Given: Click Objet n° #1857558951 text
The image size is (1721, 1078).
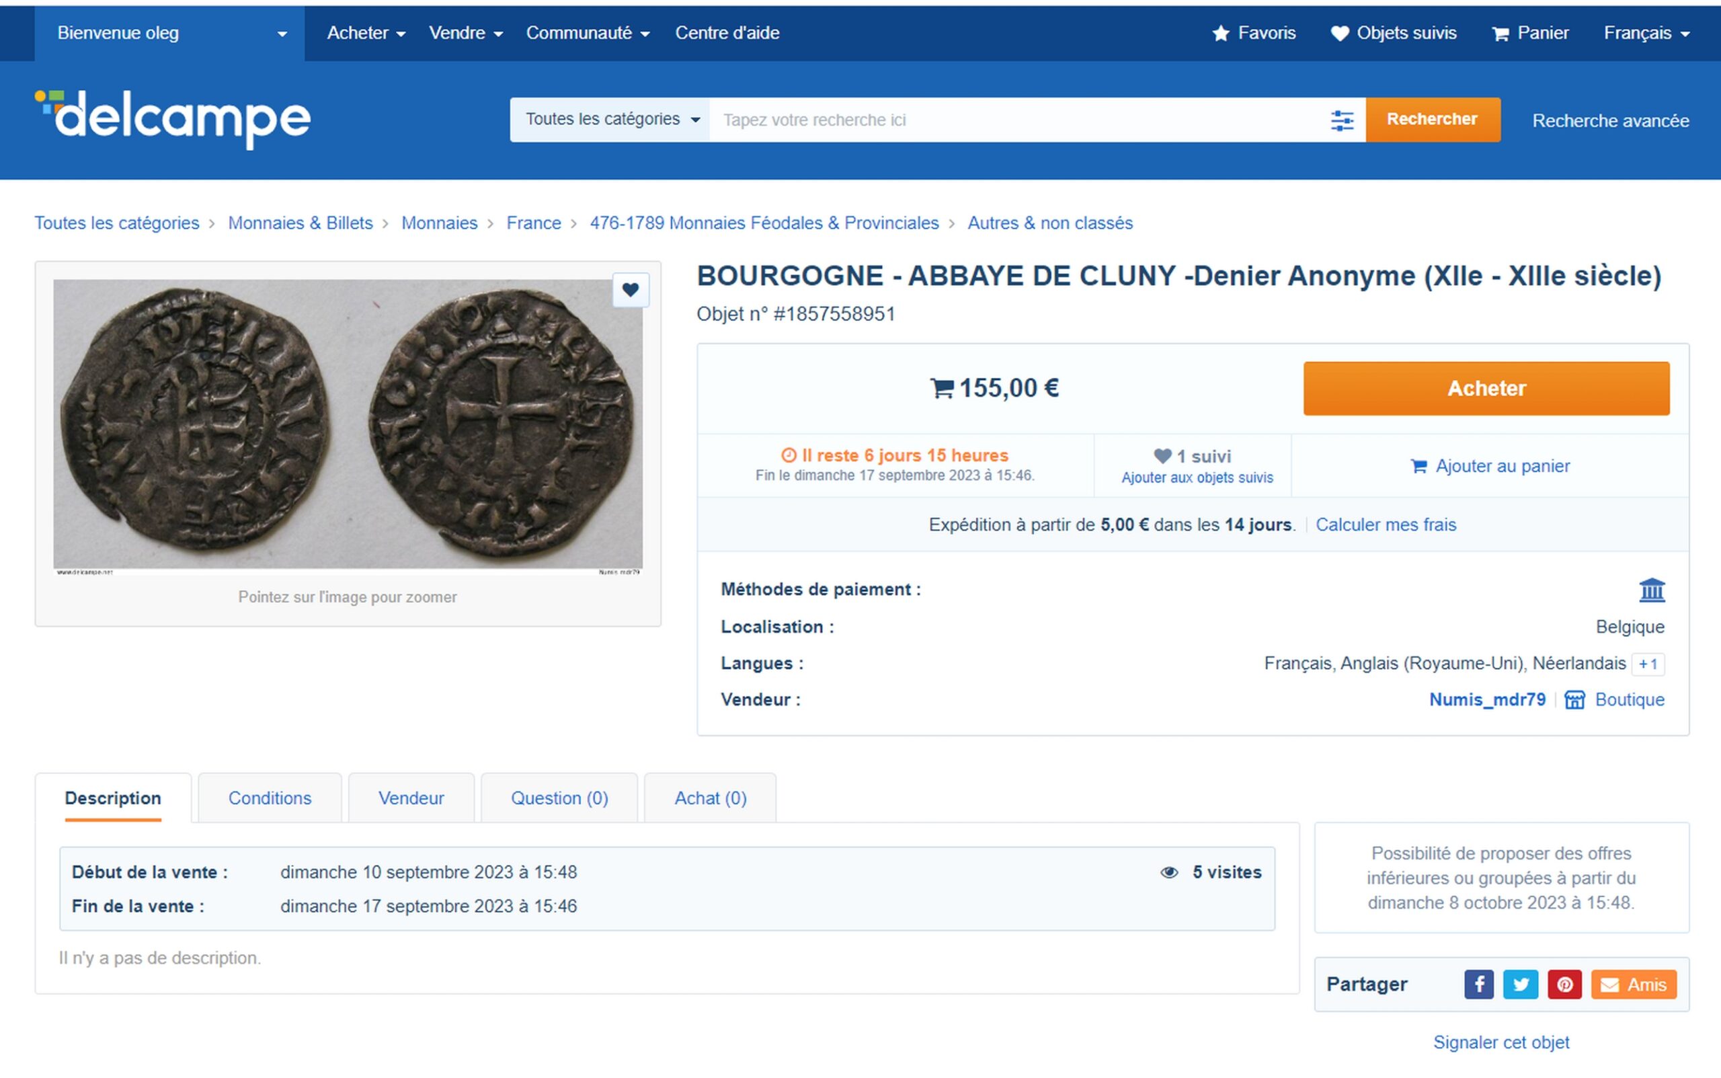Looking at the screenshot, I should point(795,315).
